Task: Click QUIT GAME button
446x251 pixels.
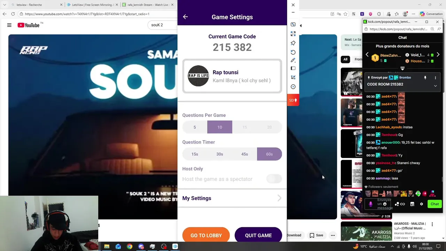Action: click(258, 235)
